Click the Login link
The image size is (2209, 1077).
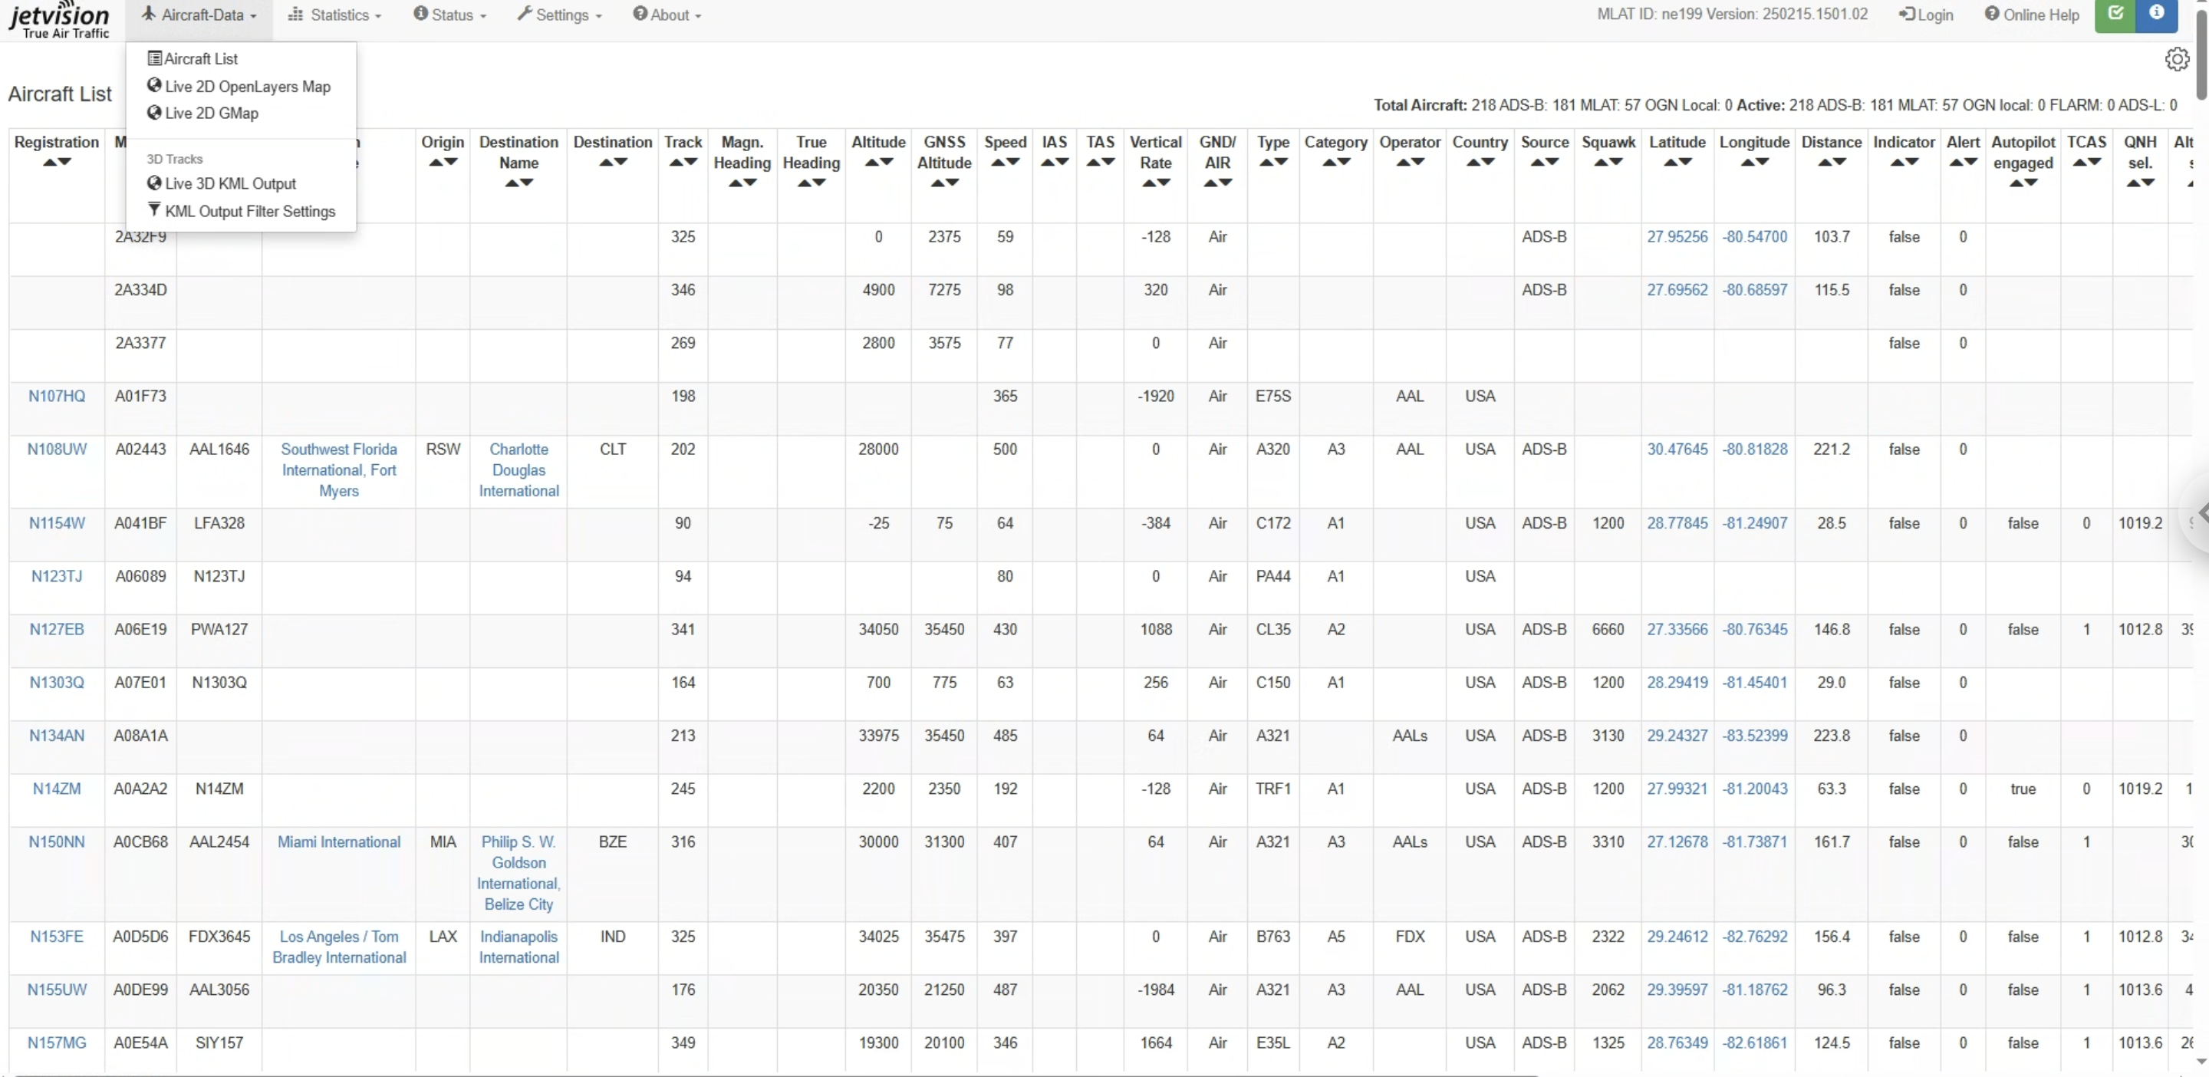tap(1926, 15)
